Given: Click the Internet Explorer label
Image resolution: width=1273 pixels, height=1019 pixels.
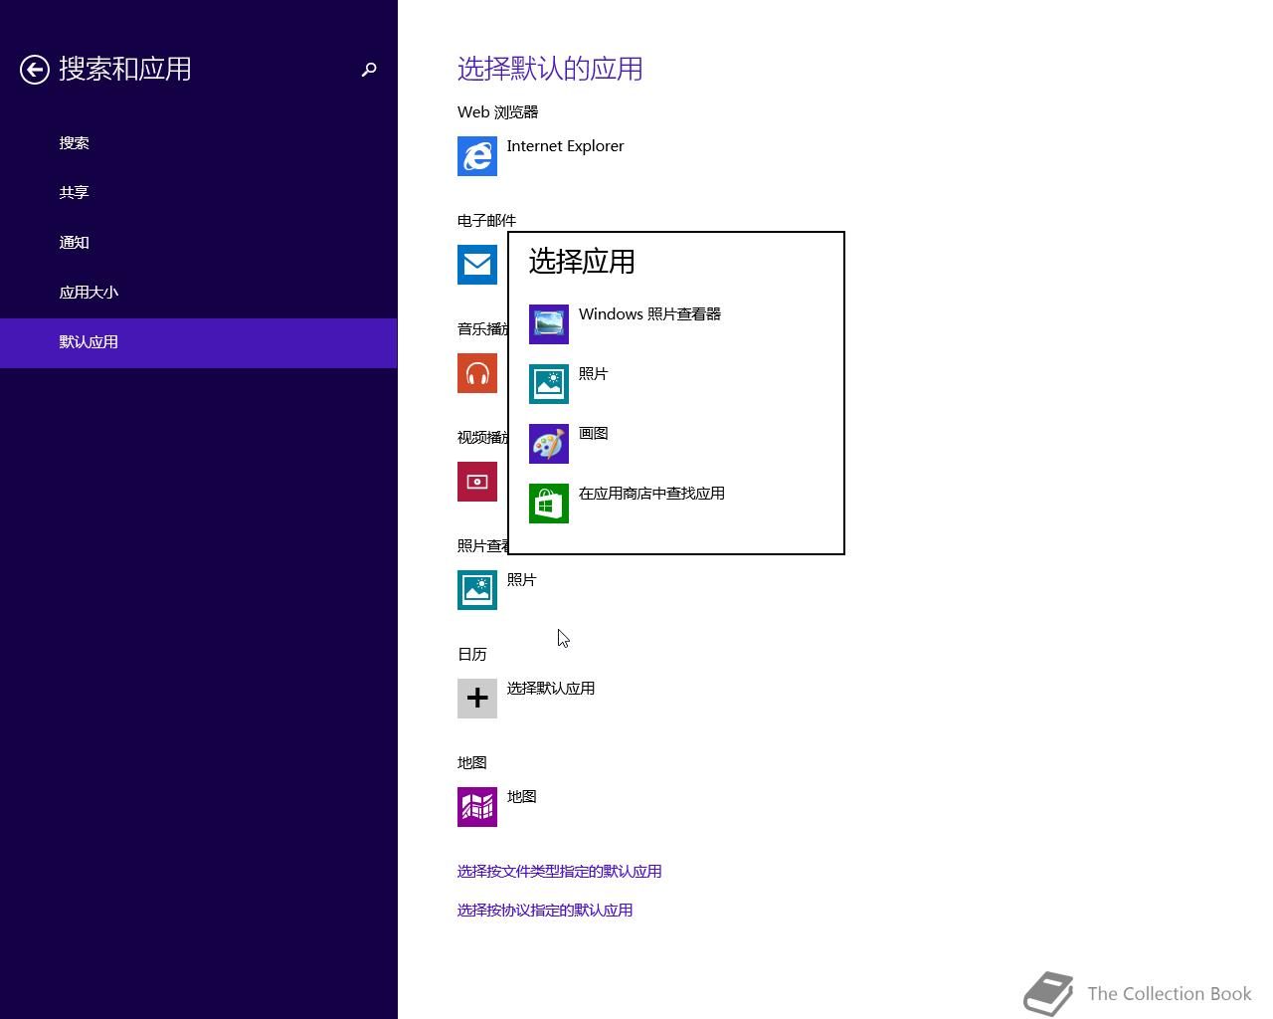Looking at the screenshot, I should point(565,146).
